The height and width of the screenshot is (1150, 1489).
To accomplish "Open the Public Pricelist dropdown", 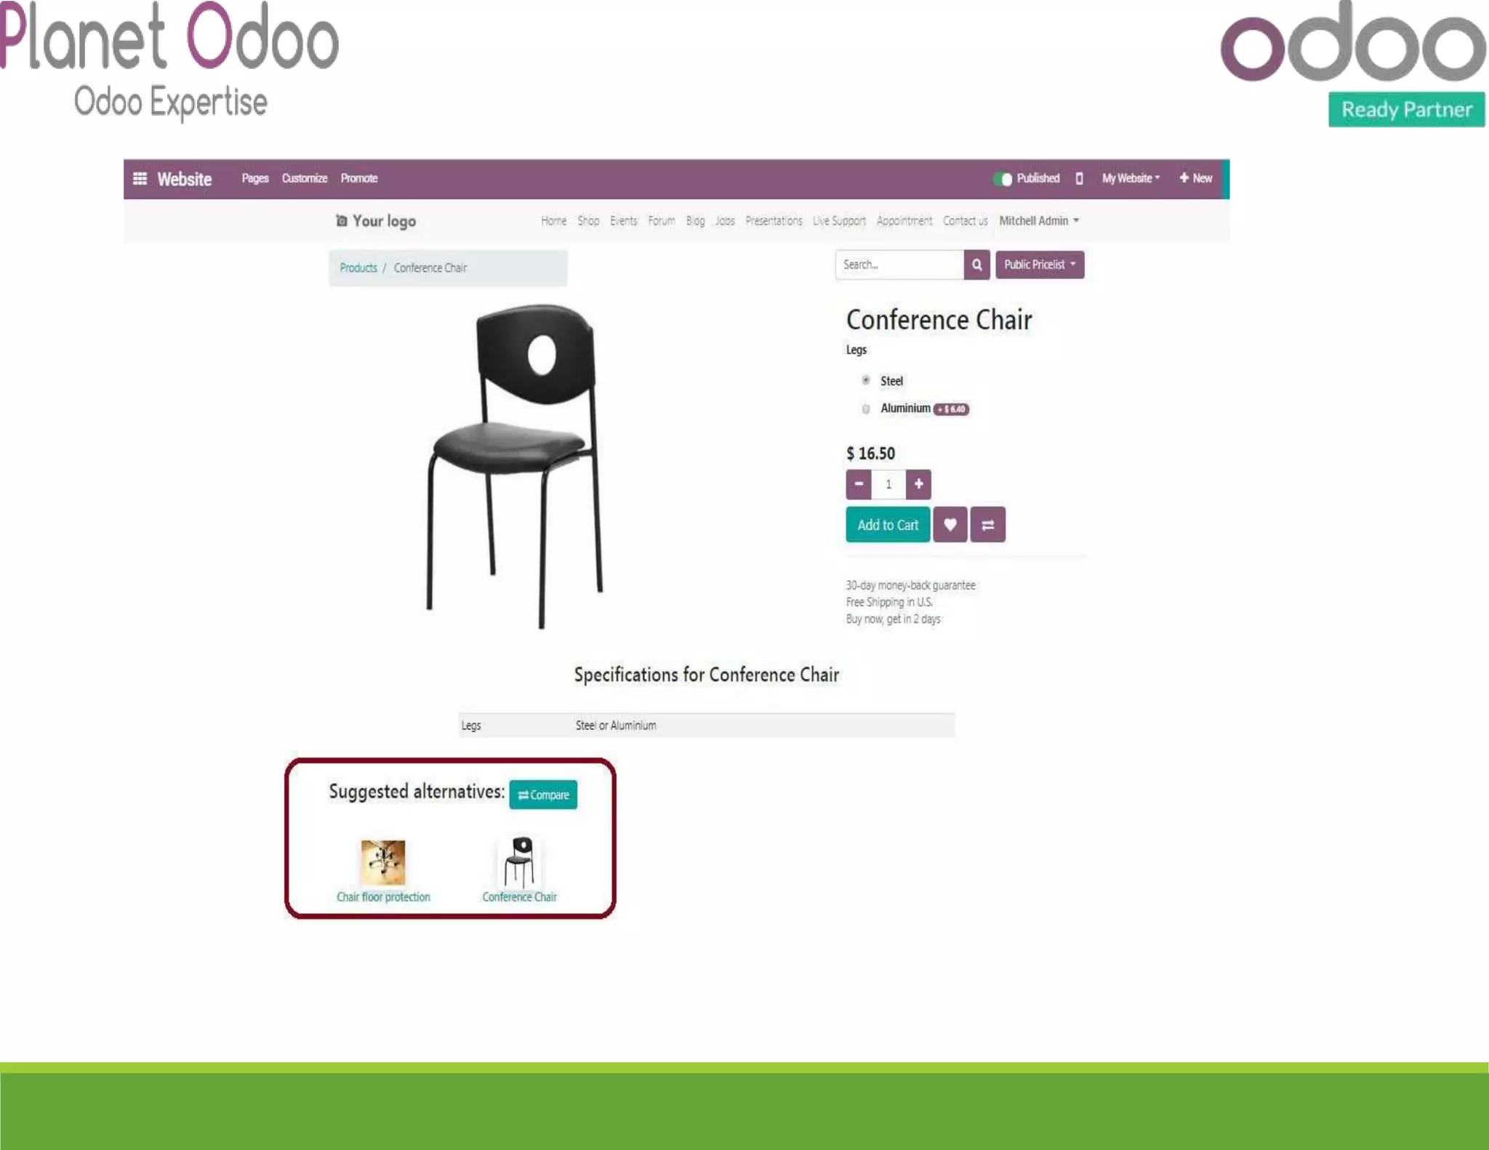I will click(1040, 265).
